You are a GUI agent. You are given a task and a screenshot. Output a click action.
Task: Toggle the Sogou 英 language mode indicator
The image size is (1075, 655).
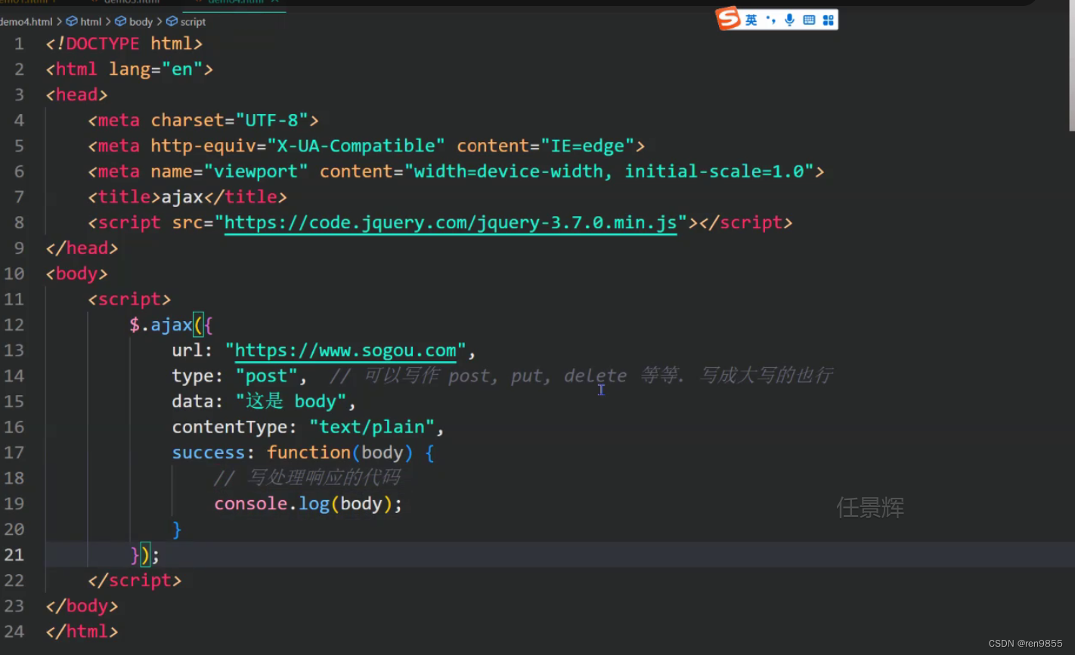(751, 20)
